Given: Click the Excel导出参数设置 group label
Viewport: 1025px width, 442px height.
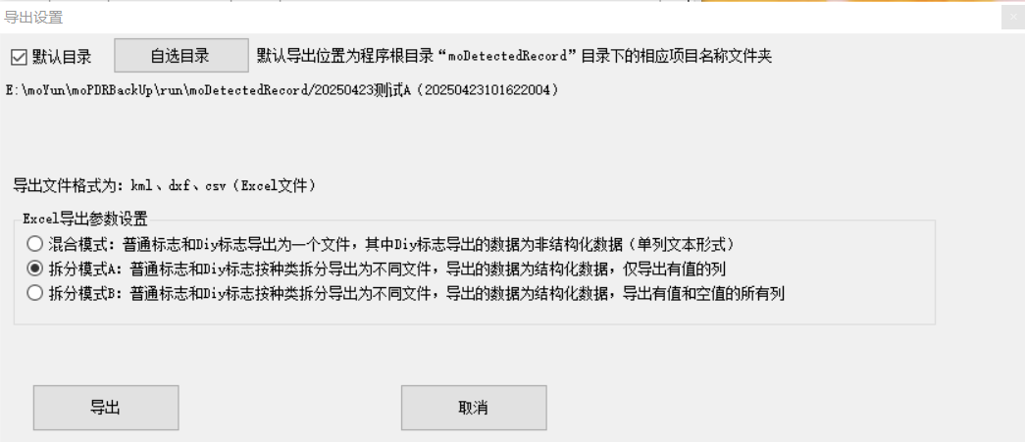Looking at the screenshot, I should point(85,219).
